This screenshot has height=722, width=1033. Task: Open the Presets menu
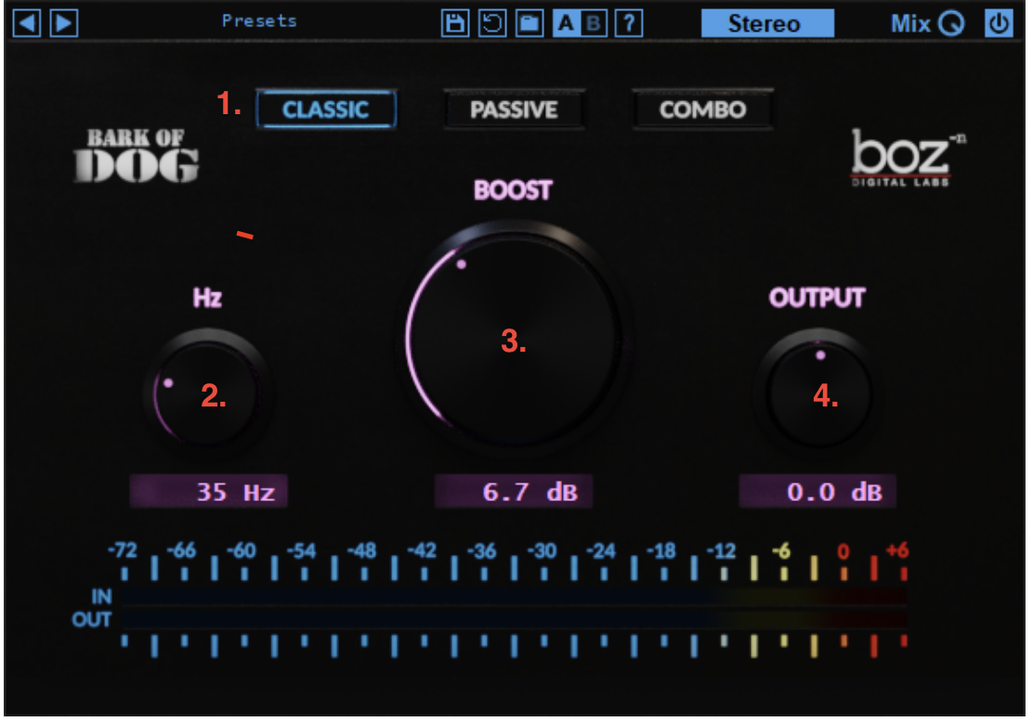(x=259, y=21)
